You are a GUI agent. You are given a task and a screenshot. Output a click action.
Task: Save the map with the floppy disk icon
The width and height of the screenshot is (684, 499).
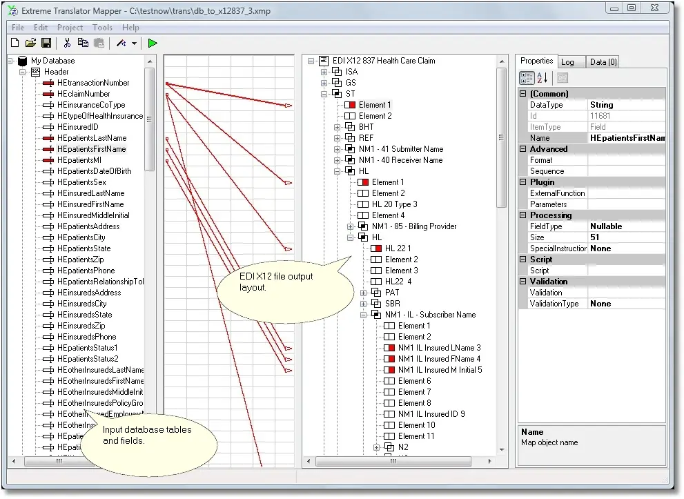tap(46, 43)
